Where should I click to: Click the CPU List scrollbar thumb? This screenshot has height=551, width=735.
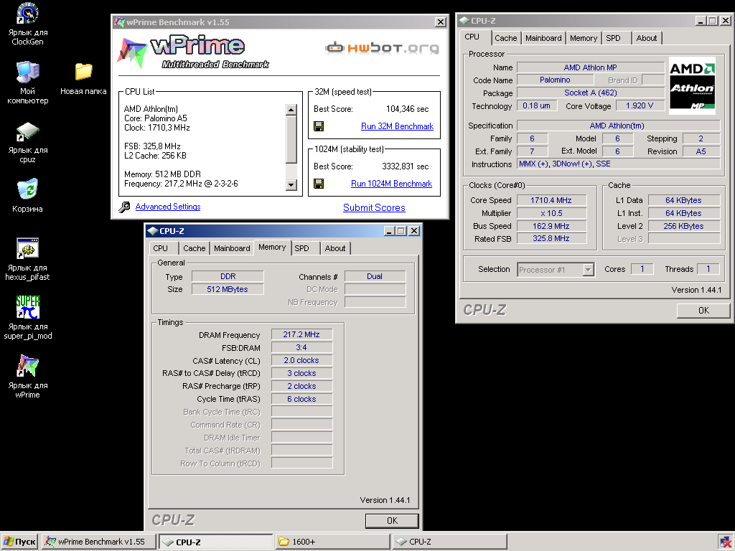coord(291,140)
